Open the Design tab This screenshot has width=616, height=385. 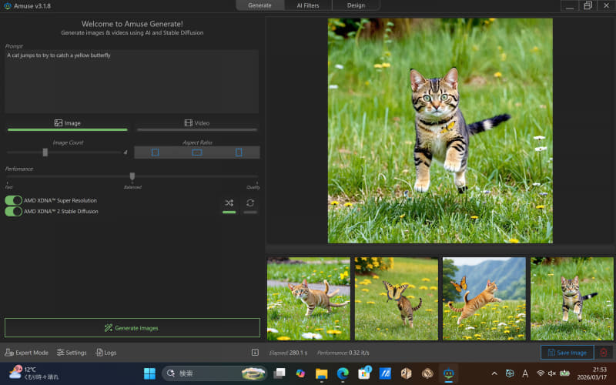[x=356, y=5]
